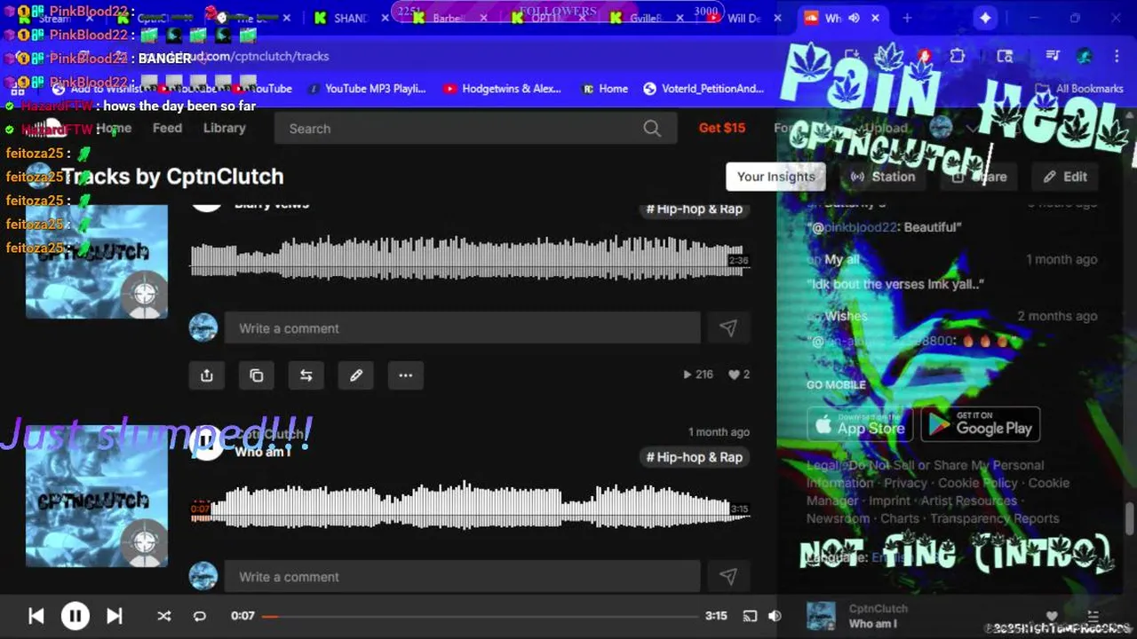Open Hip-hop & Rap tag on Who am I
Screen dimensions: 1137x639
[694, 457]
